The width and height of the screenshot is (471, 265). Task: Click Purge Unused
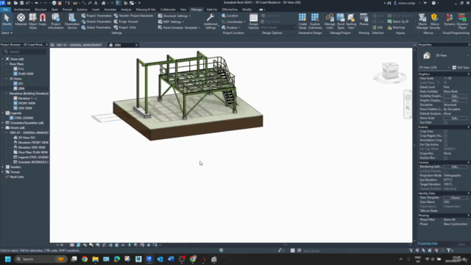pos(126,21)
